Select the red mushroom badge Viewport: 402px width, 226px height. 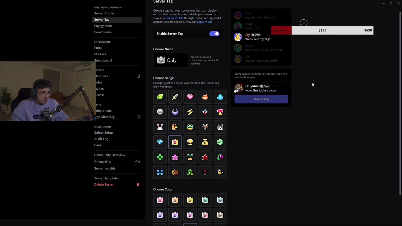(x=220, y=112)
